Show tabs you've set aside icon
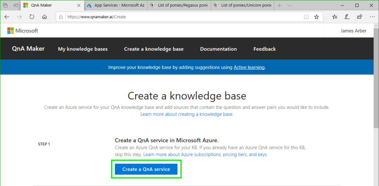 (6, 5)
